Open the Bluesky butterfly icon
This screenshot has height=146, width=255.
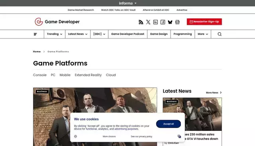click(170, 22)
